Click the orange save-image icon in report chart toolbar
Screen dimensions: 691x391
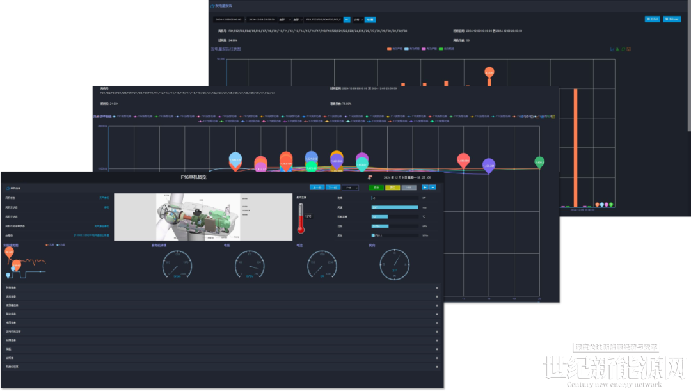coord(630,49)
